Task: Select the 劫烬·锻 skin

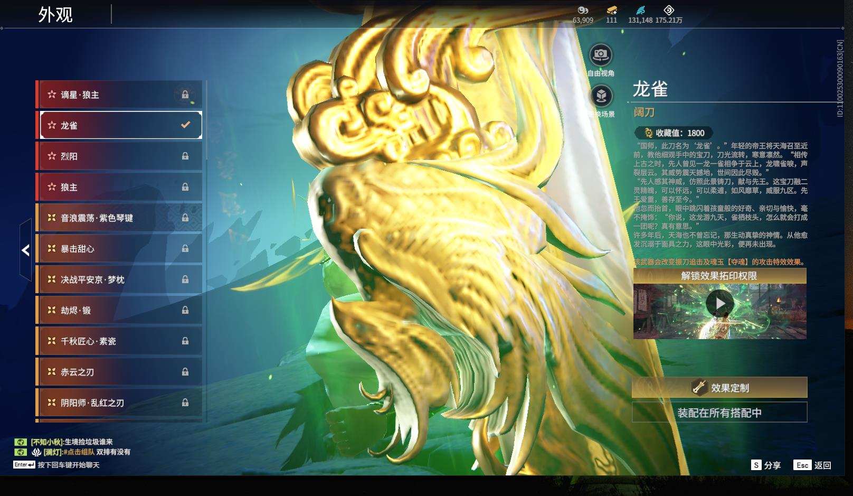Action: (x=119, y=310)
